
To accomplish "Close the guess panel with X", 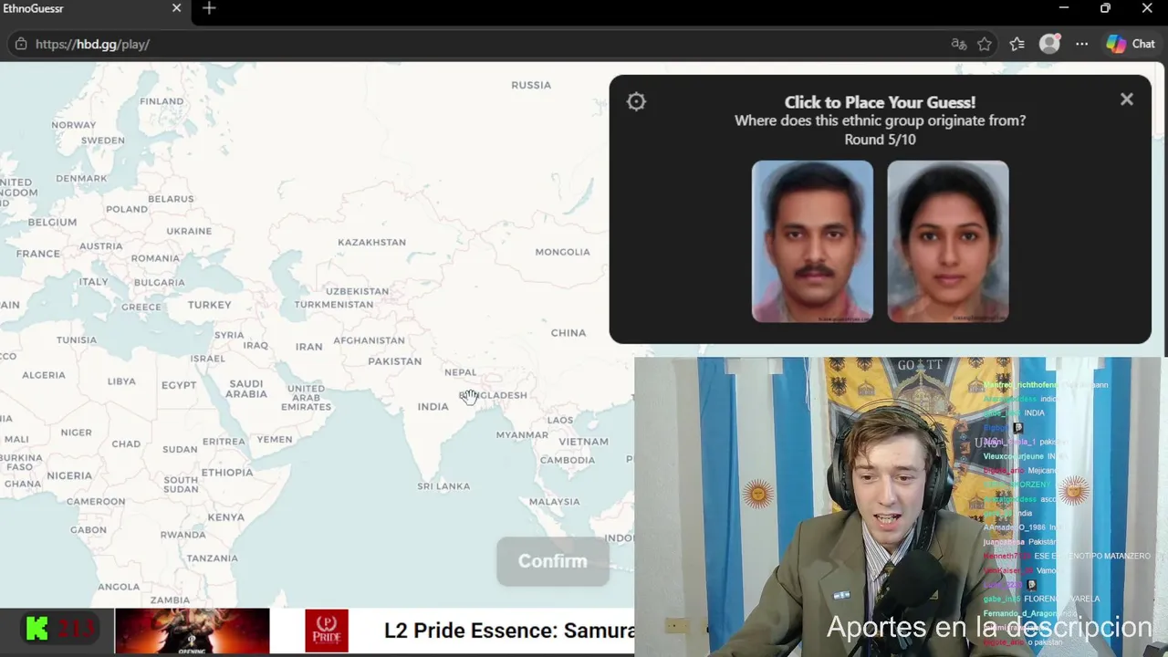I will tap(1127, 99).
